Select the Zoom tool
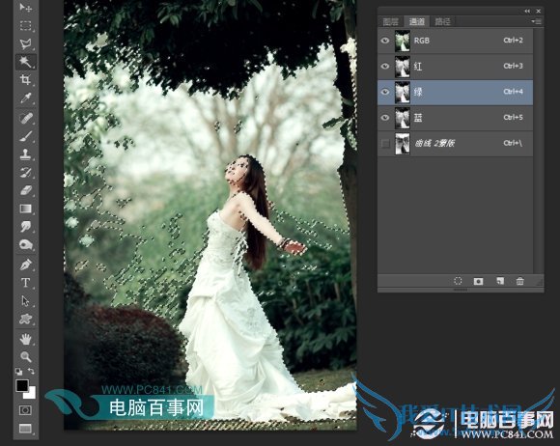The height and width of the screenshot is (446, 560). click(25, 357)
